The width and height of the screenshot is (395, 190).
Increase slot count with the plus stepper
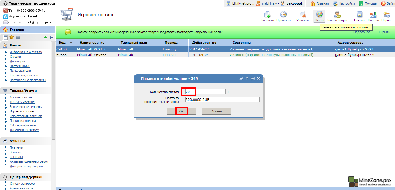tap(228, 92)
